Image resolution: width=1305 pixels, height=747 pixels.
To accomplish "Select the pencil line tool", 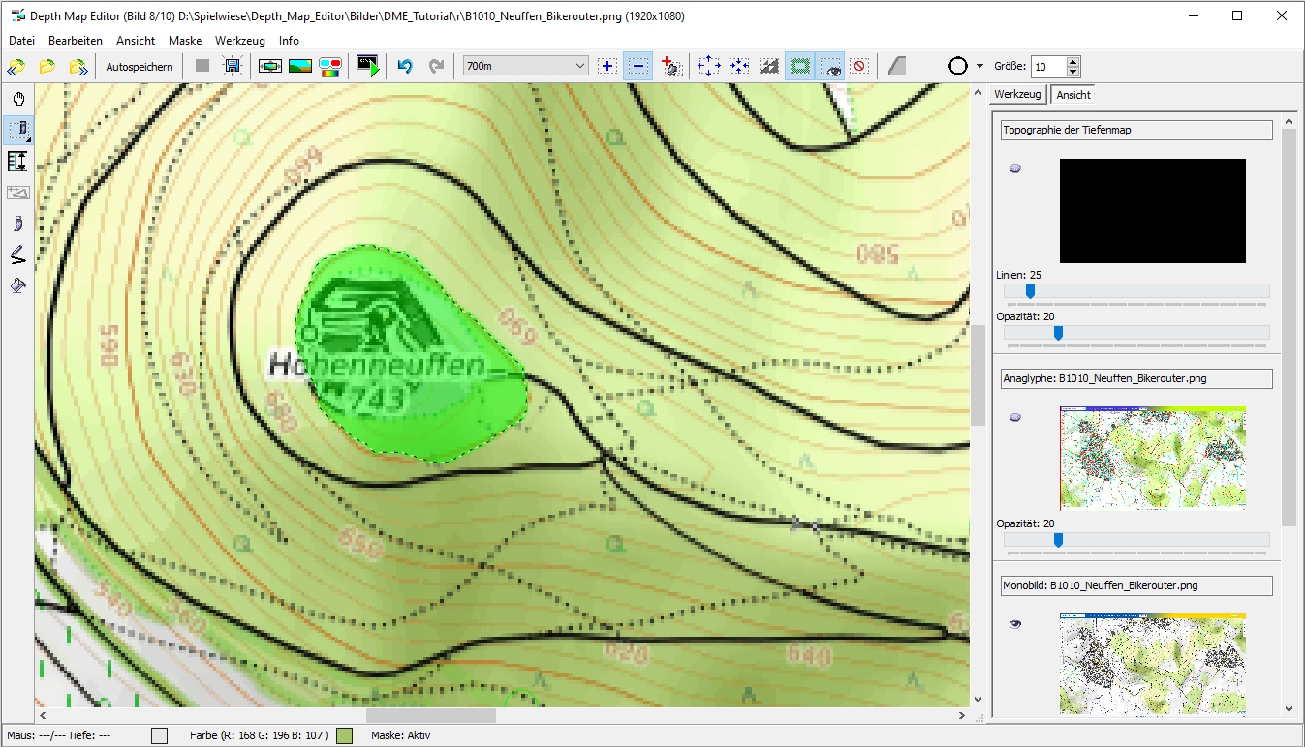I will tap(18, 254).
